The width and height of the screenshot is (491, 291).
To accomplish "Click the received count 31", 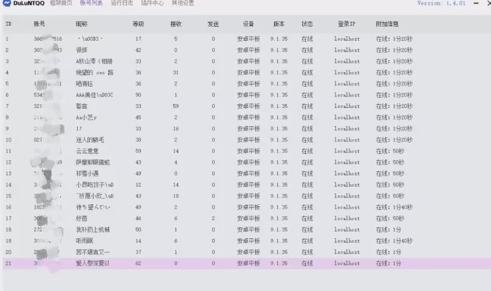I will 176,73.
